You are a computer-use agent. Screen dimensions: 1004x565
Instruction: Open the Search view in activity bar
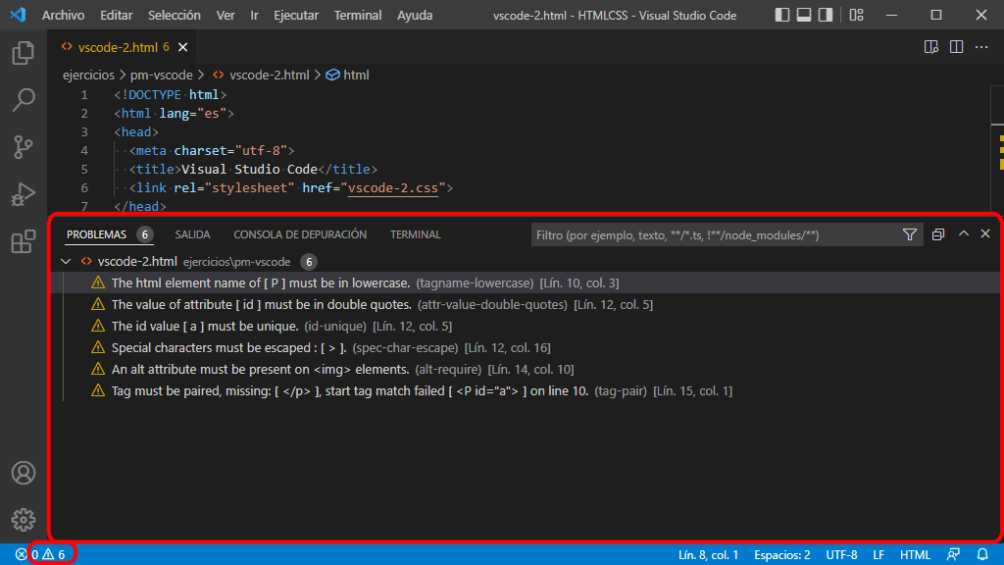coord(24,100)
